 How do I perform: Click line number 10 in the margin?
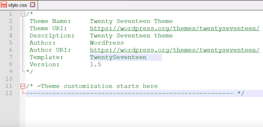pyautogui.click(x=9, y=79)
